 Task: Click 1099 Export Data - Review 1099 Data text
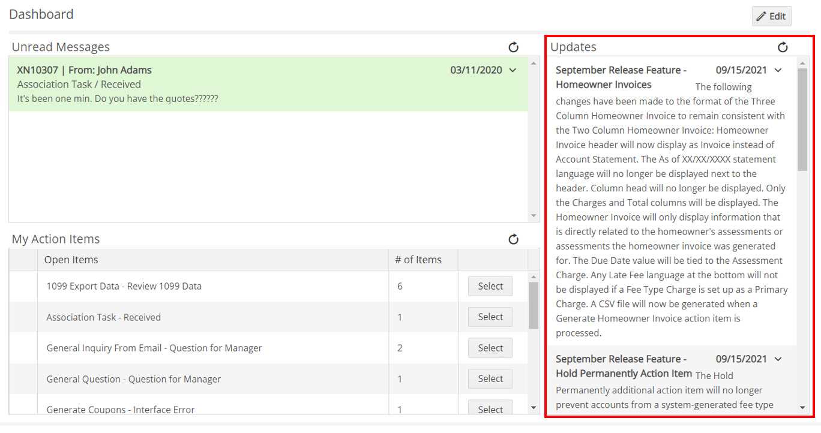pos(124,286)
